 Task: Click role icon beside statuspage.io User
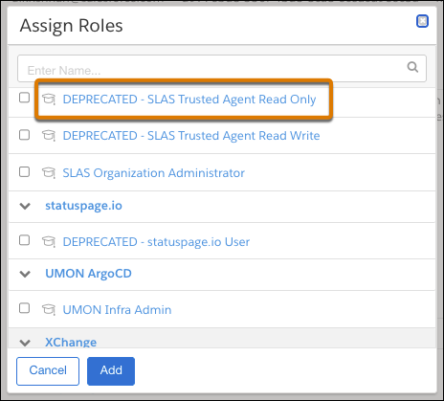click(49, 241)
